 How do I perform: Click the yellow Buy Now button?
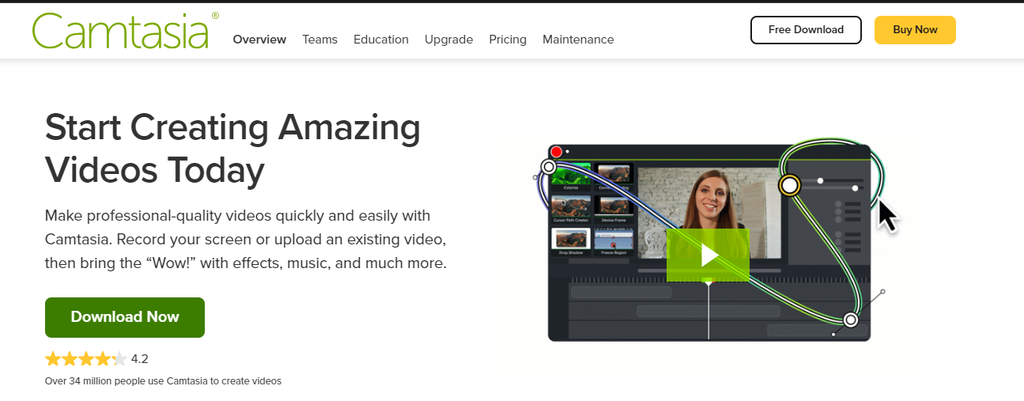[x=915, y=30]
